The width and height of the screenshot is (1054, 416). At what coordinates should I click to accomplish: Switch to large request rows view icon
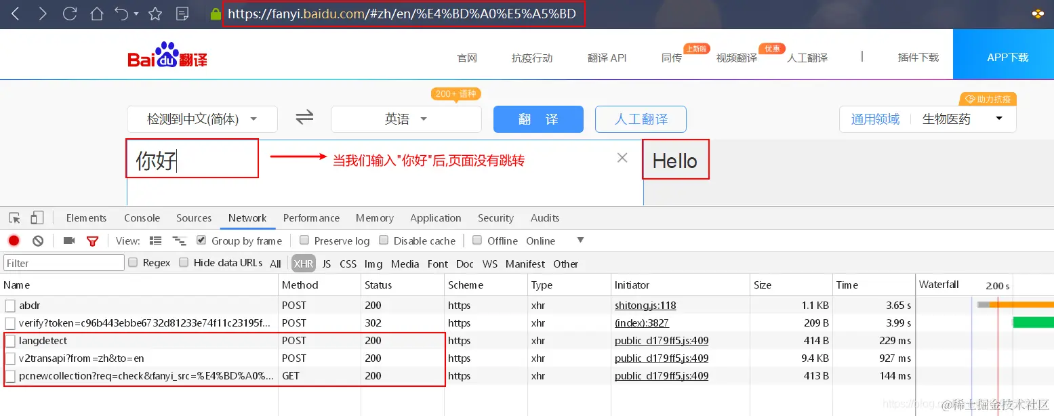pyautogui.click(x=155, y=241)
